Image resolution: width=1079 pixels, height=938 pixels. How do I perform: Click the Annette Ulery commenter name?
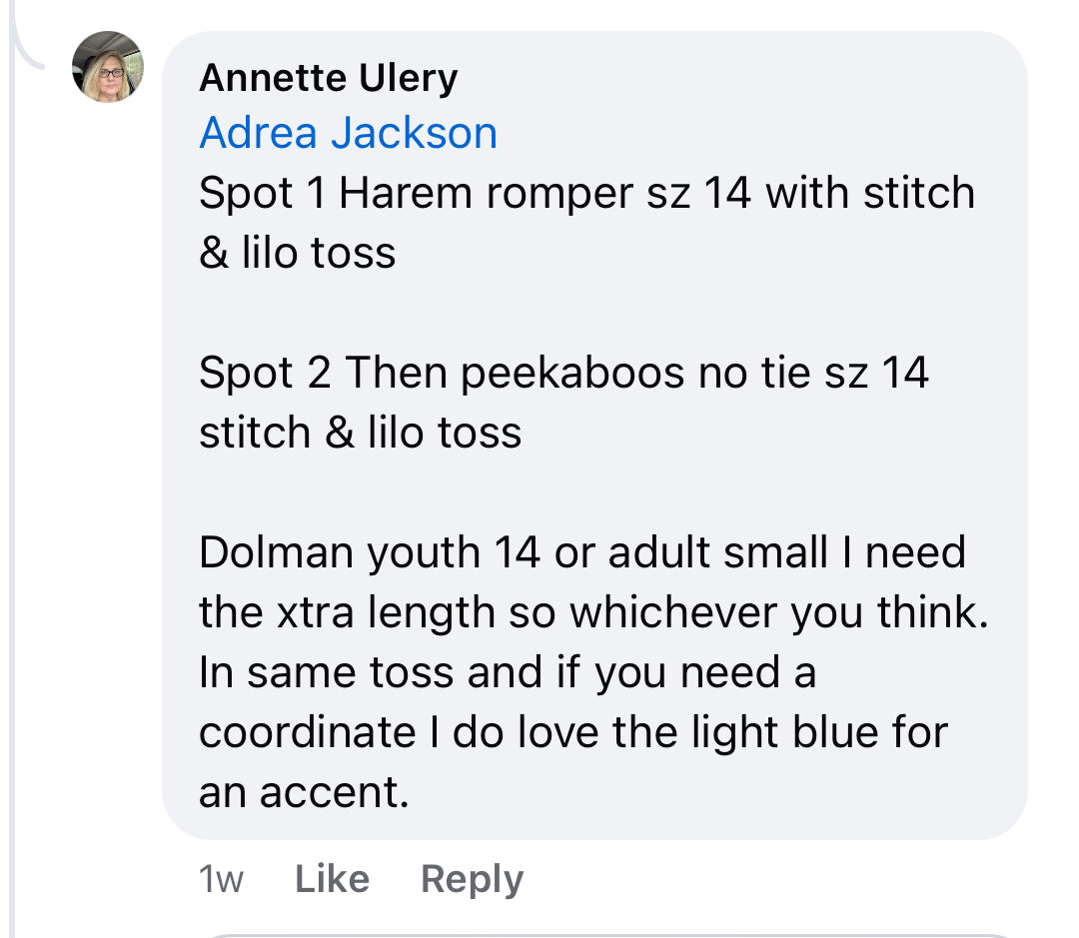click(x=328, y=78)
